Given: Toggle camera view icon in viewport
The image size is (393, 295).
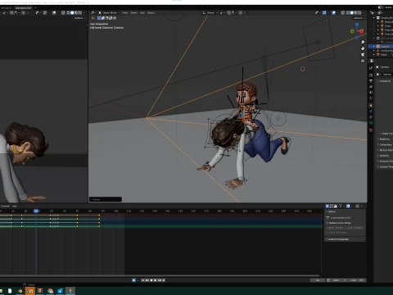Looking at the screenshot, I should (363, 54).
